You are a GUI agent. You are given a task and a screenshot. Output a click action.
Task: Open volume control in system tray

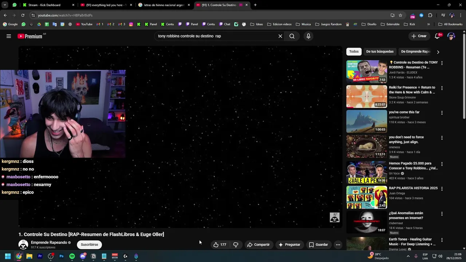440,256
